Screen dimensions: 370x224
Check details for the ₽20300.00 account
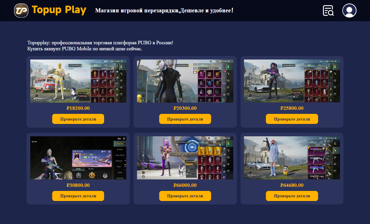click(185, 119)
